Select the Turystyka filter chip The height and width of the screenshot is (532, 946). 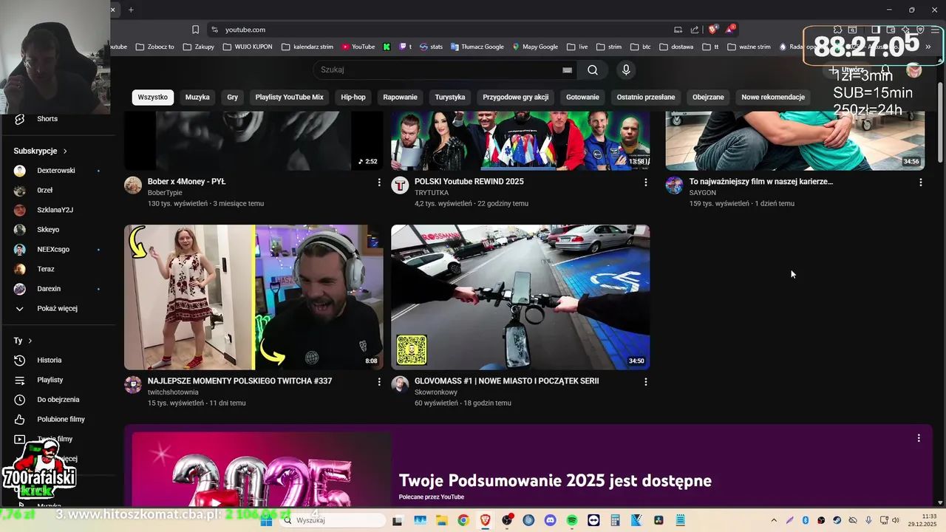[x=450, y=97]
